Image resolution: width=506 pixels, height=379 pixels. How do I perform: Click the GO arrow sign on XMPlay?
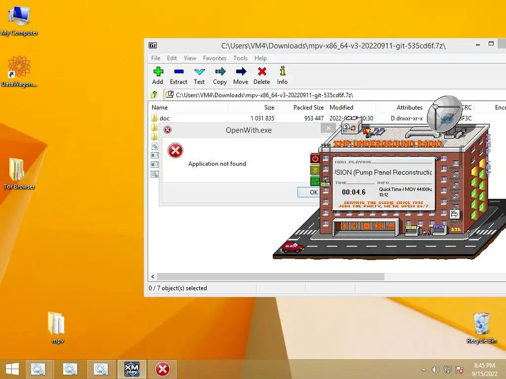click(x=454, y=214)
